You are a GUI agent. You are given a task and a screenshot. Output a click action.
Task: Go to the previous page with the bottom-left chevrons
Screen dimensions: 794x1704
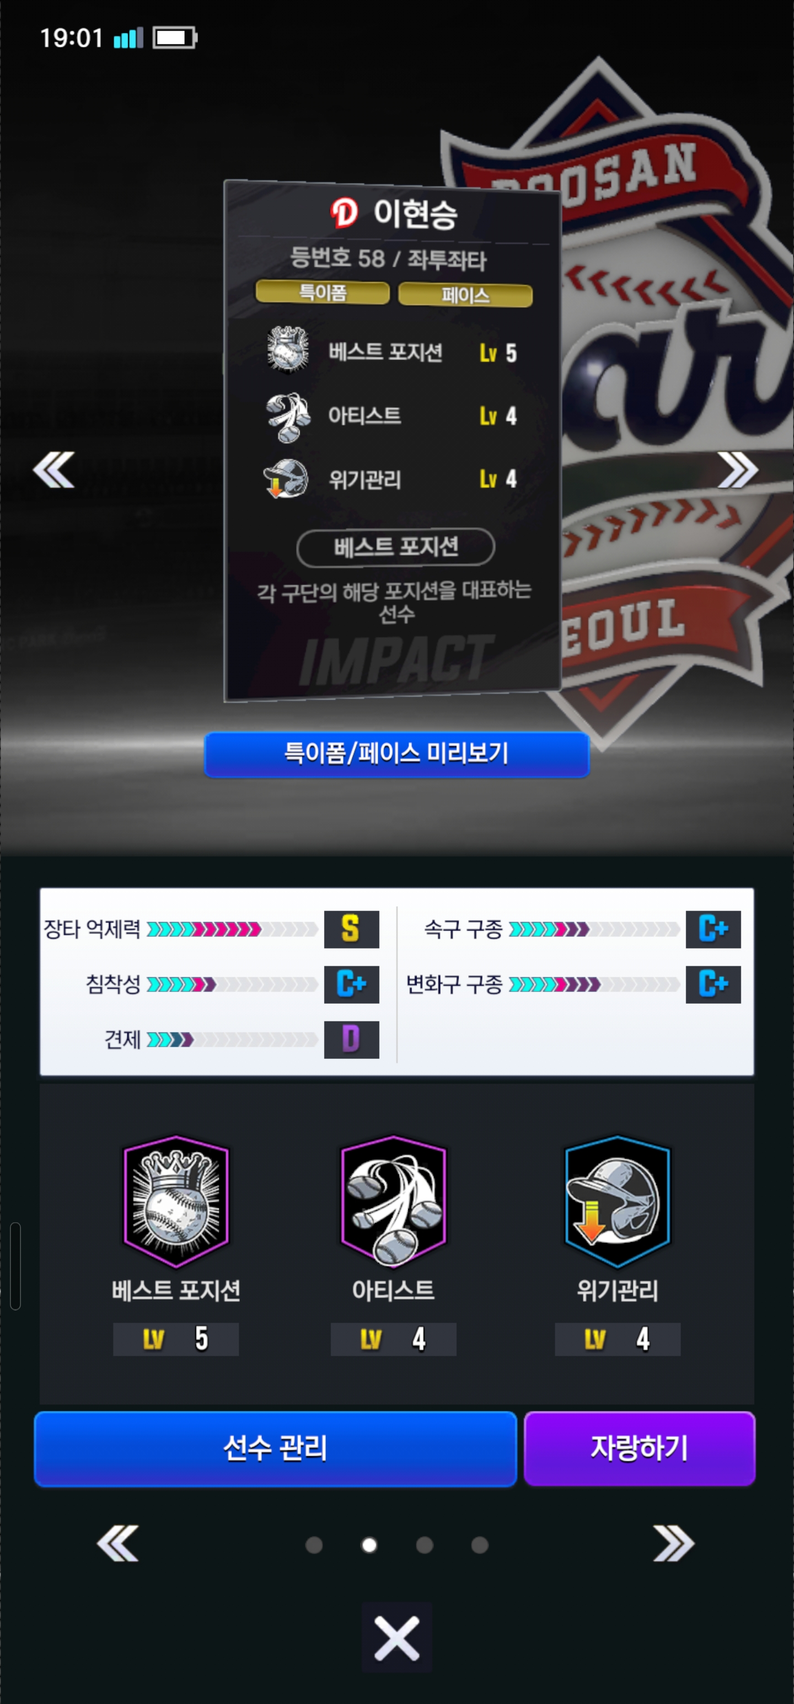[117, 1543]
